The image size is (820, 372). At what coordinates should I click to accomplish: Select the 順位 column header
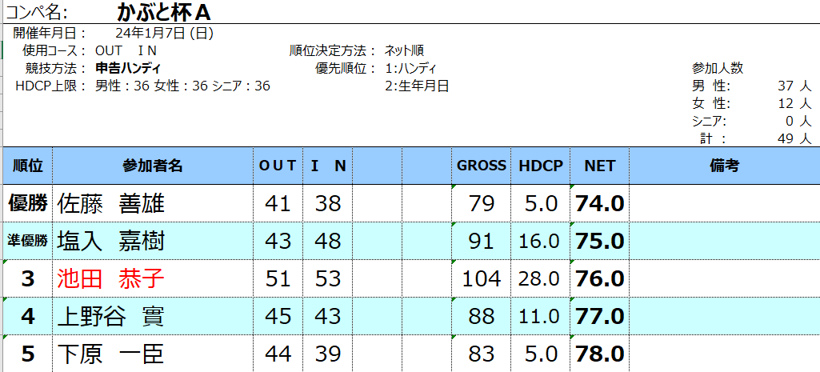point(28,166)
